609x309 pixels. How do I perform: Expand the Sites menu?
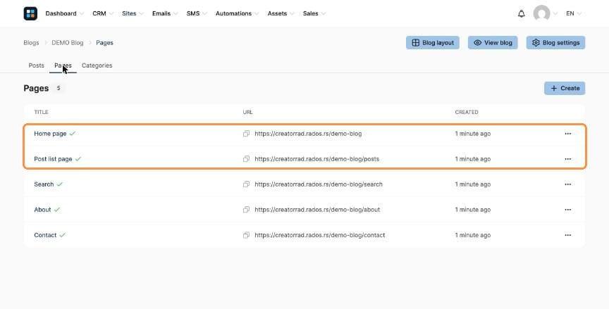coord(133,13)
